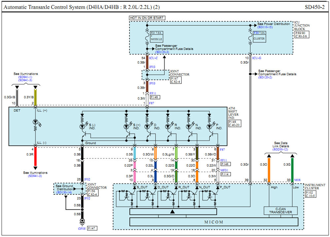
Task: Open the SD130-14 ground distribution link
Action: tap(64, 192)
